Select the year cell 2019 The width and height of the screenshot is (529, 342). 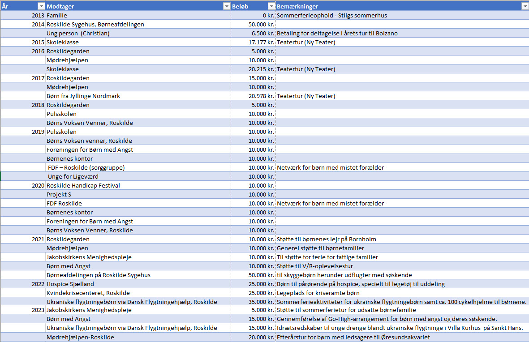coord(23,132)
